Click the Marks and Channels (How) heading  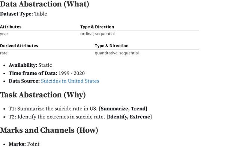point(49,130)
